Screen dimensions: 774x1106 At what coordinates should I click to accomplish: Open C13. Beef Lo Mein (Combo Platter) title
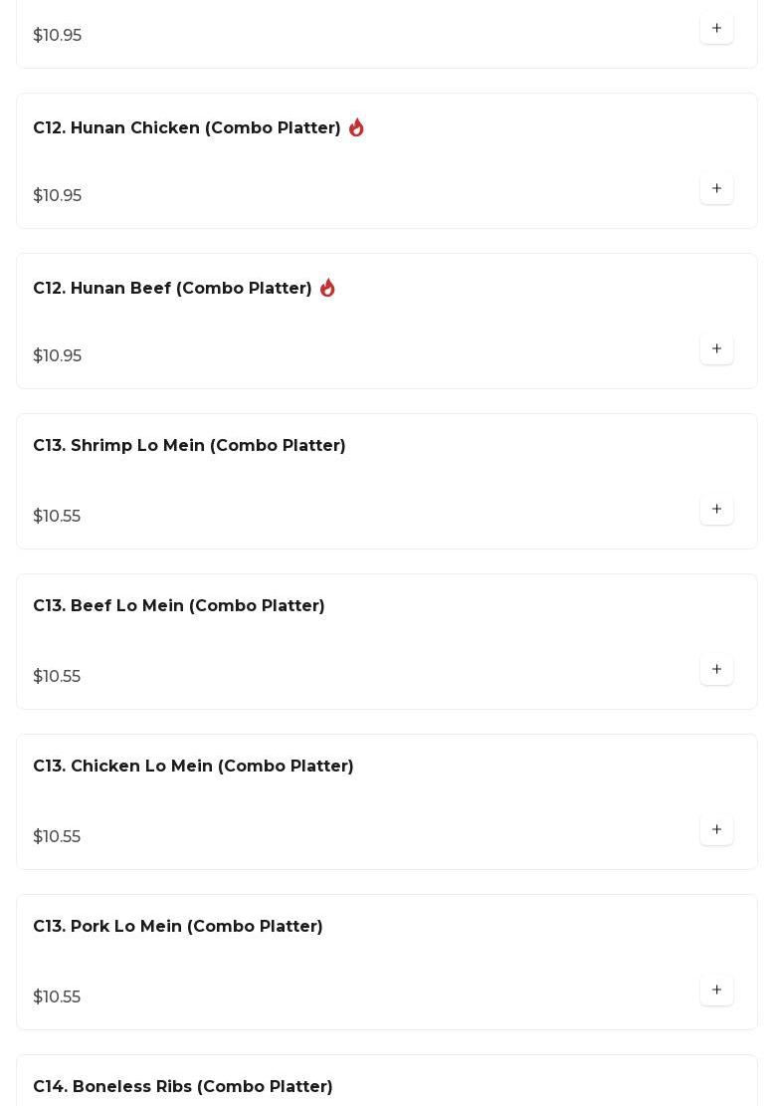pyautogui.click(x=179, y=606)
